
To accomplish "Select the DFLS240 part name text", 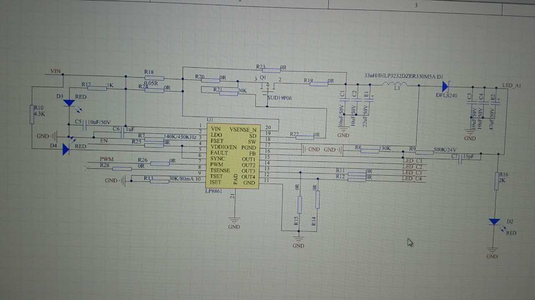I will coord(446,95).
